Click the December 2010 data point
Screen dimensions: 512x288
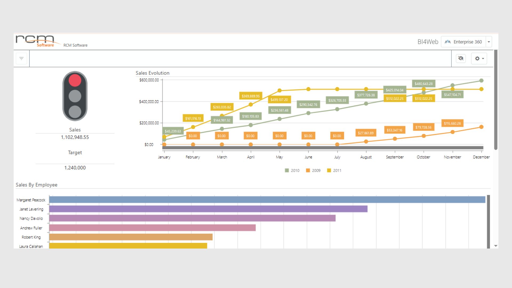coord(481,81)
